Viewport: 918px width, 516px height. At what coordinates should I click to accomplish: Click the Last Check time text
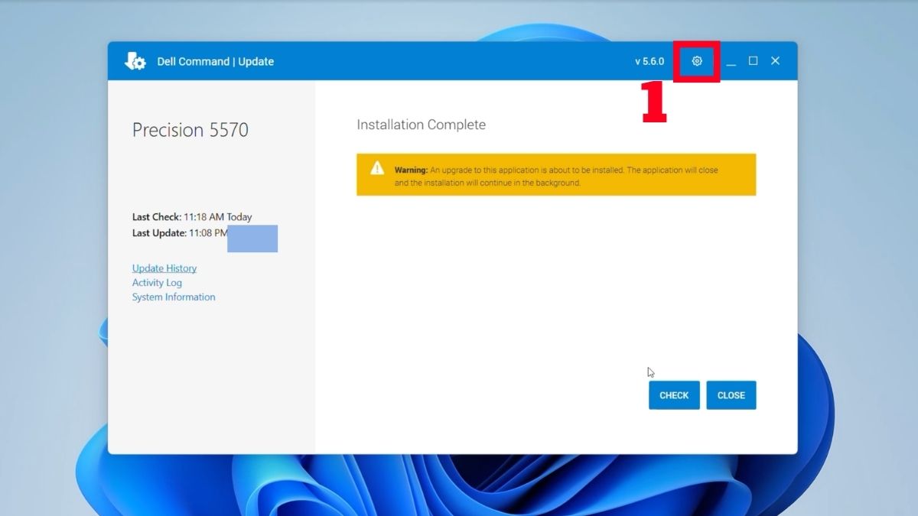(x=192, y=217)
